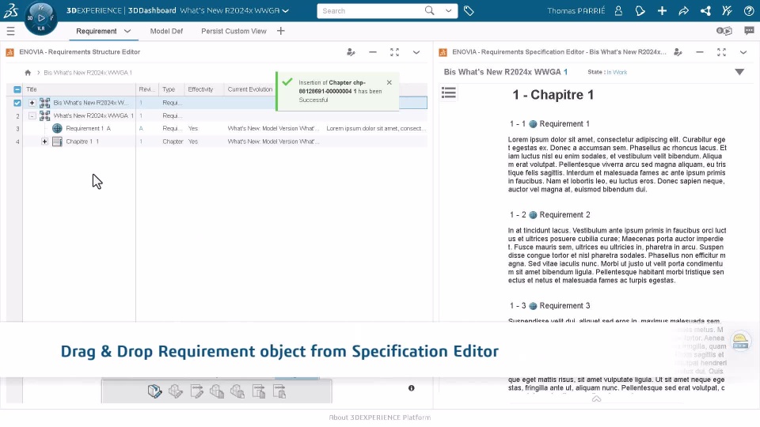
Task: Click the Type column header
Action: point(169,89)
